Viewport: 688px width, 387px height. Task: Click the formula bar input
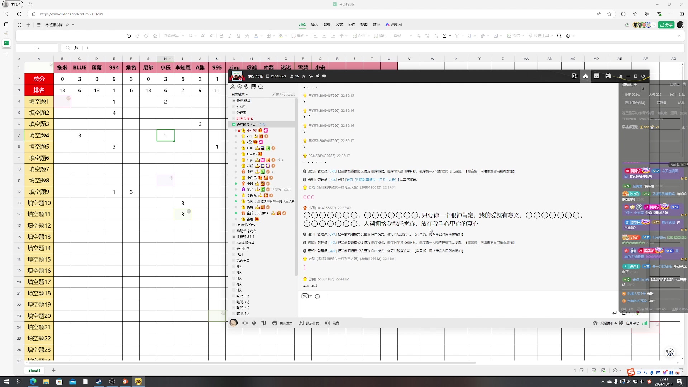[383, 48]
